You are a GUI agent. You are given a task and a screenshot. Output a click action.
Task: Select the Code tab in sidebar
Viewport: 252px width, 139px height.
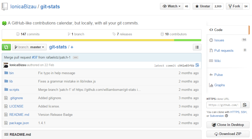(228, 30)
